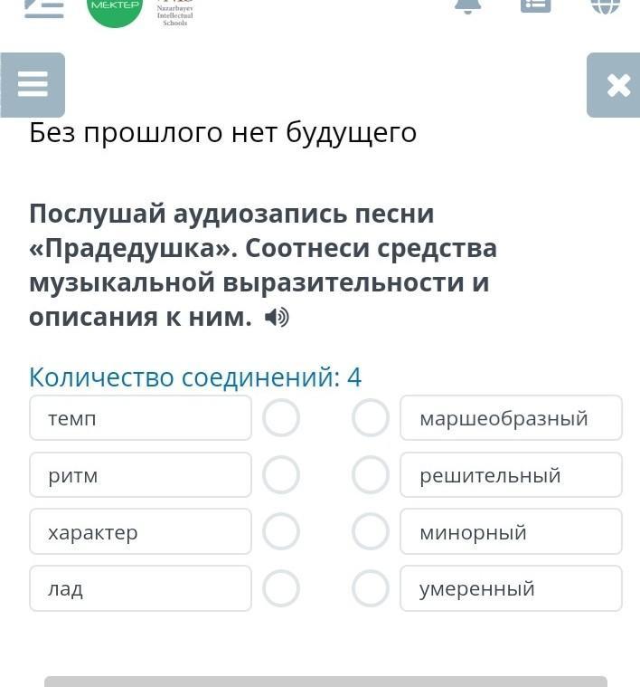The height and width of the screenshot is (687, 640).
Task: Select the radio circle next to темп
Action: 281,418
